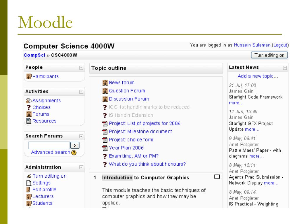Click PDF icon for List of projects 2006
Viewport: 299px width, 224px height.
105,124
